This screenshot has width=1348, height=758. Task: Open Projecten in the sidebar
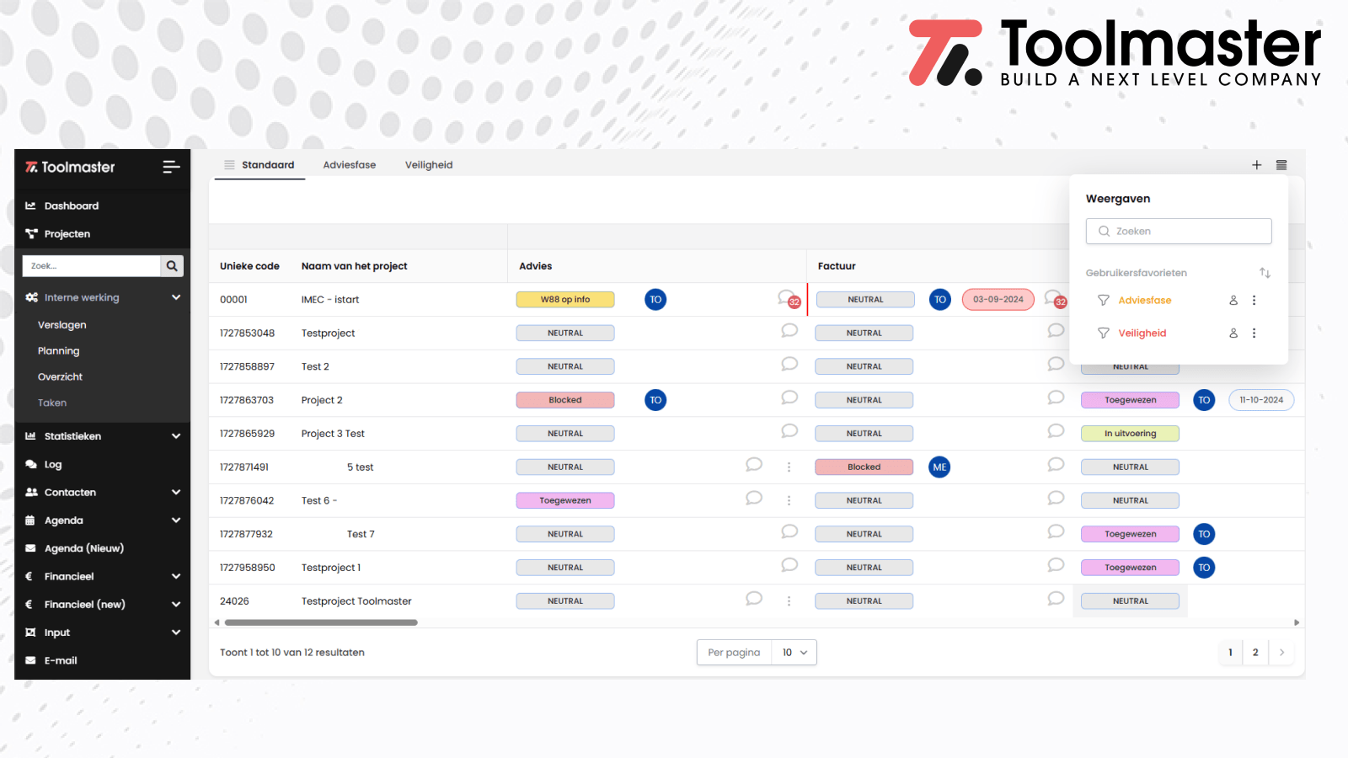coord(67,234)
